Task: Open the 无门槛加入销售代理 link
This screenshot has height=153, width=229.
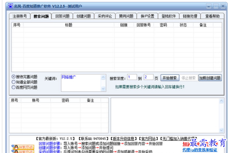Action: click(179, 139)
